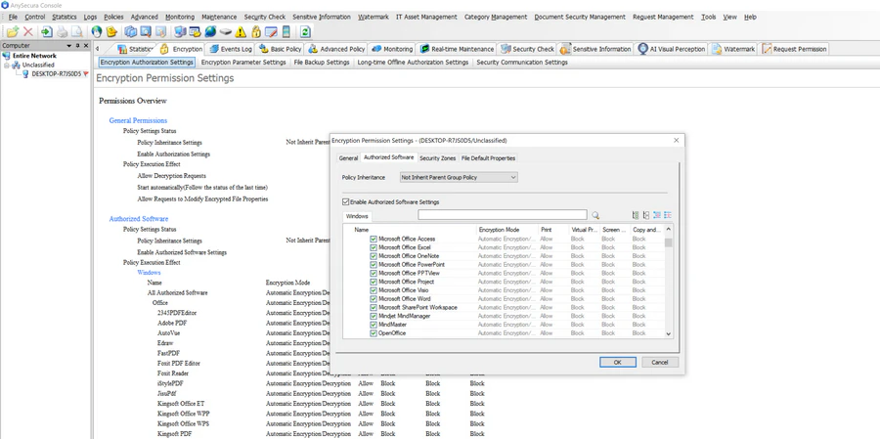Pin the Computer panel with pushpin icon

coord(78,46)
